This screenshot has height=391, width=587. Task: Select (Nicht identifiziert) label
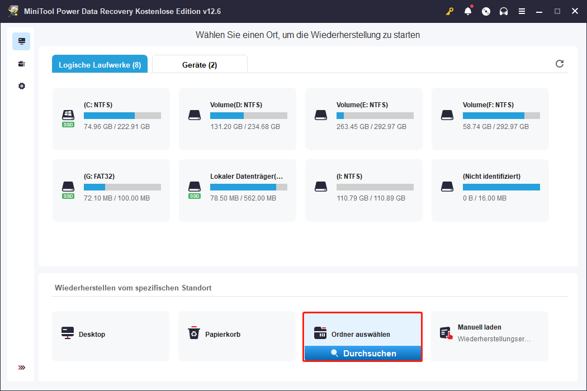pyautogui.click(x=491, y=177)
